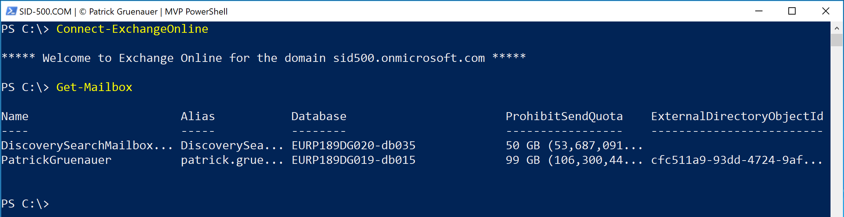844x217 pixels.
Task: Click the Alias column header
Action: coord(198,117)
